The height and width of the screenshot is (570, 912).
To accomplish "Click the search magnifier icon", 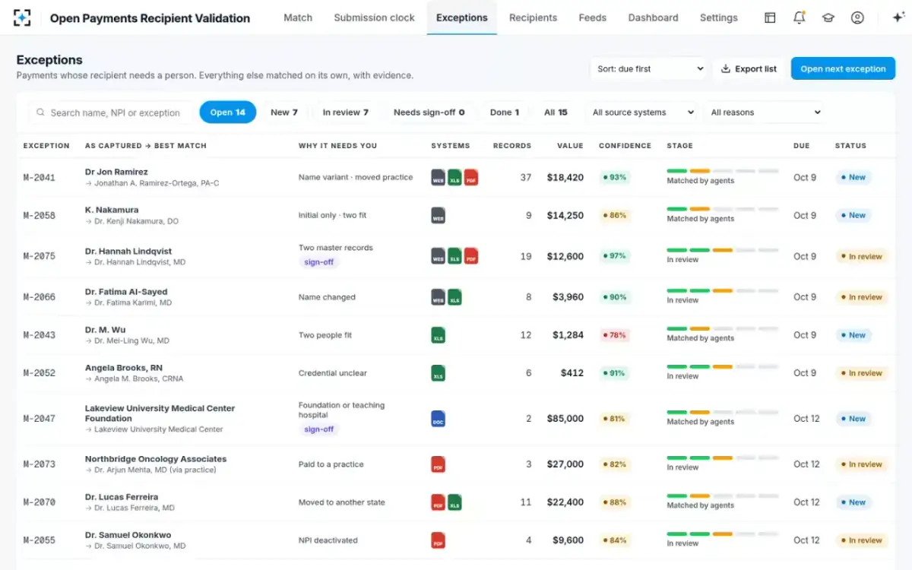I will pyautogui.click(x=41, y=112).
